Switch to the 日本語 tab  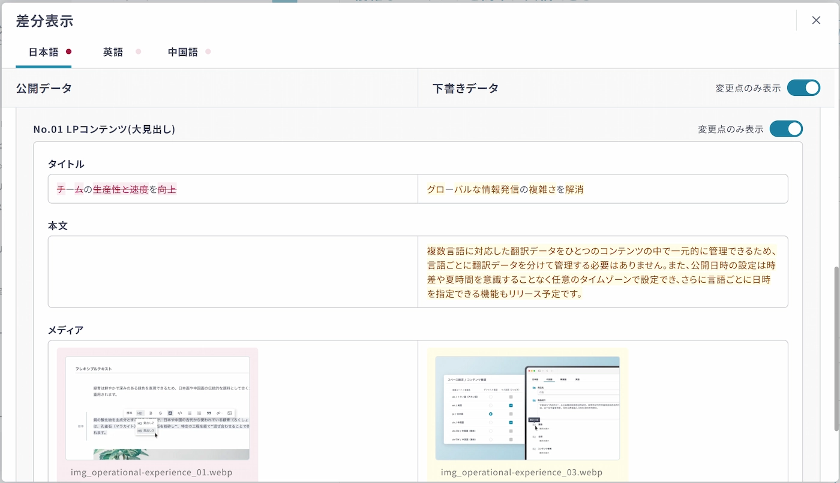click(x=44, y=52)
